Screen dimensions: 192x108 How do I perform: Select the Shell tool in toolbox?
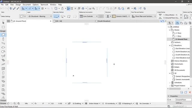[x=3, y=56]
